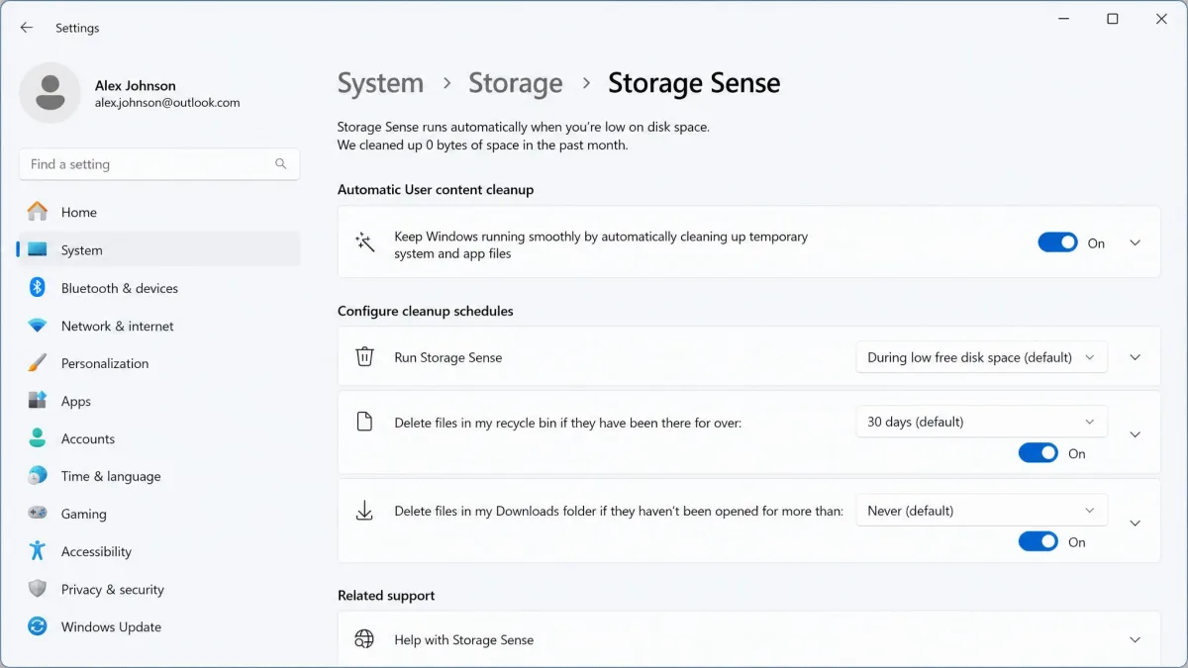Viewport: 1188px width, 668px height.
Task: Click the download arrow icon
Action: click(365, 511)
